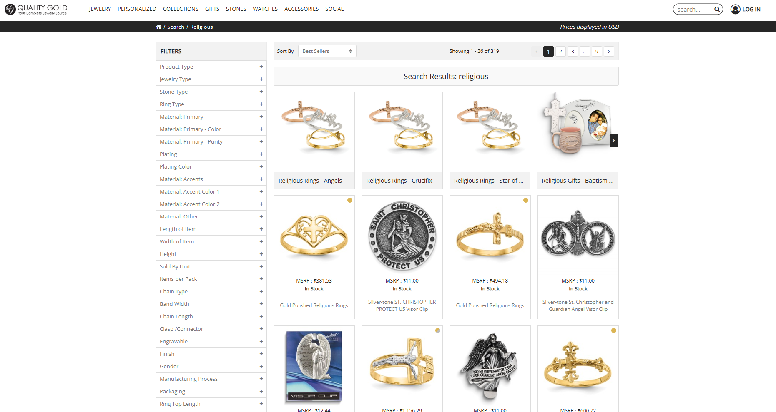Click the next page arrow in pagination
The width and height of the screenshot is (776, 412).
609,51
